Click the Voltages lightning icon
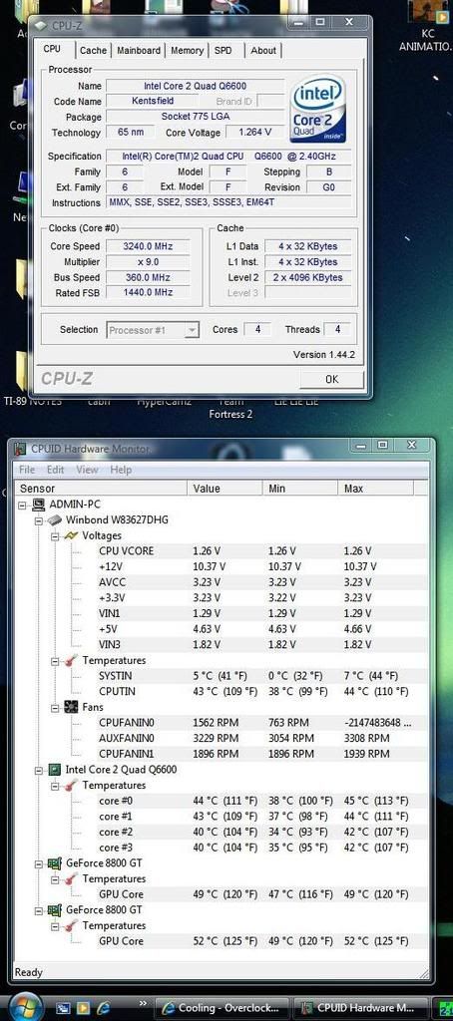 click(x=71, y=535)
